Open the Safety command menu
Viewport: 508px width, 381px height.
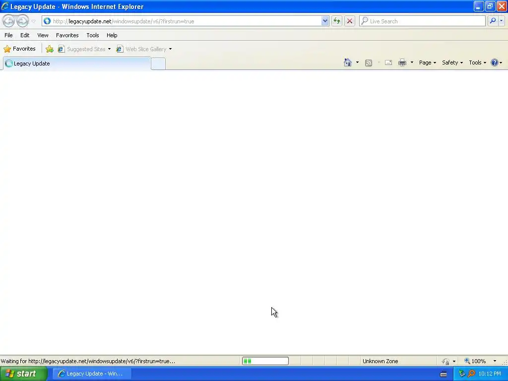coord(452,63)
